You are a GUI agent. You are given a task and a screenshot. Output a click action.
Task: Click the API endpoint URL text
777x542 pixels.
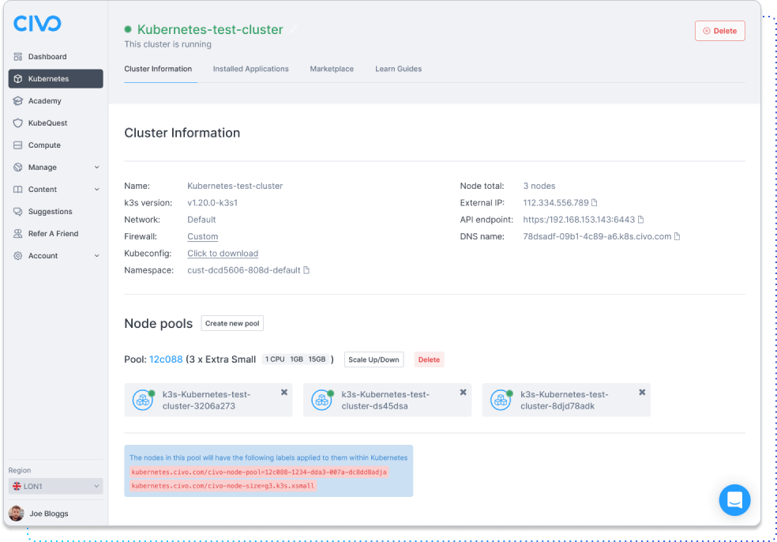point(579,220)
